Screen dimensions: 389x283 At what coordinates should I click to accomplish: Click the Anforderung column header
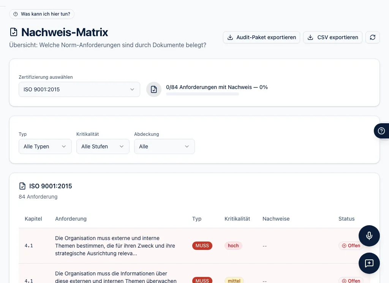point(71,219)
